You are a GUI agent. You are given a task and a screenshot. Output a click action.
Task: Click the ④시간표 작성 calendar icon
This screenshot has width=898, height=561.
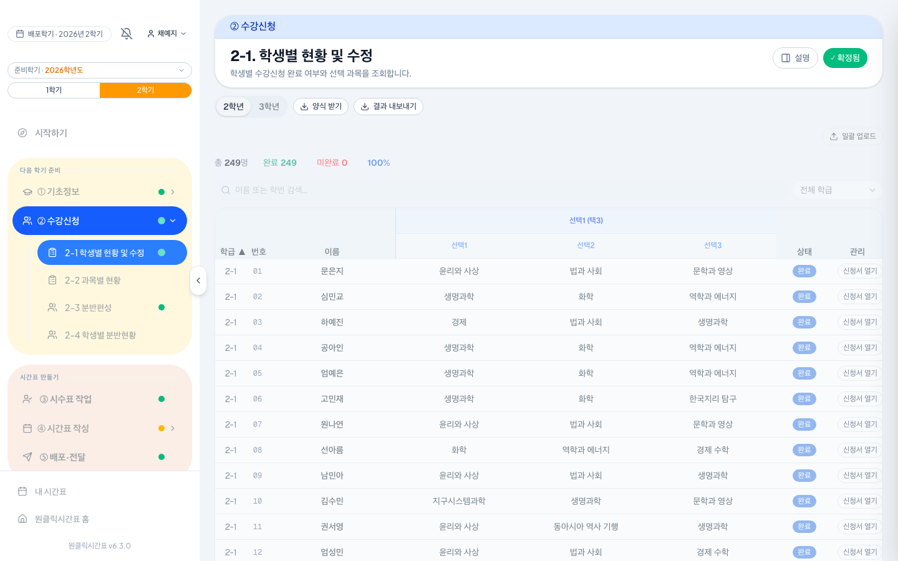(27, 428)
